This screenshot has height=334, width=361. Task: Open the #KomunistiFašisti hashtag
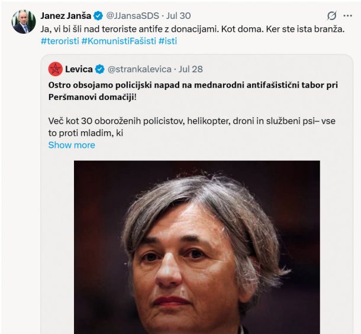tap(118, 41)
